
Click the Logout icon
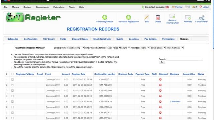201,7
